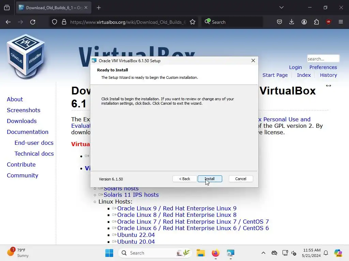The height and width of the screenshot is (261, 349).
Task: Close the Download_Old_Builds_6_1 tab
Action: 86,7
